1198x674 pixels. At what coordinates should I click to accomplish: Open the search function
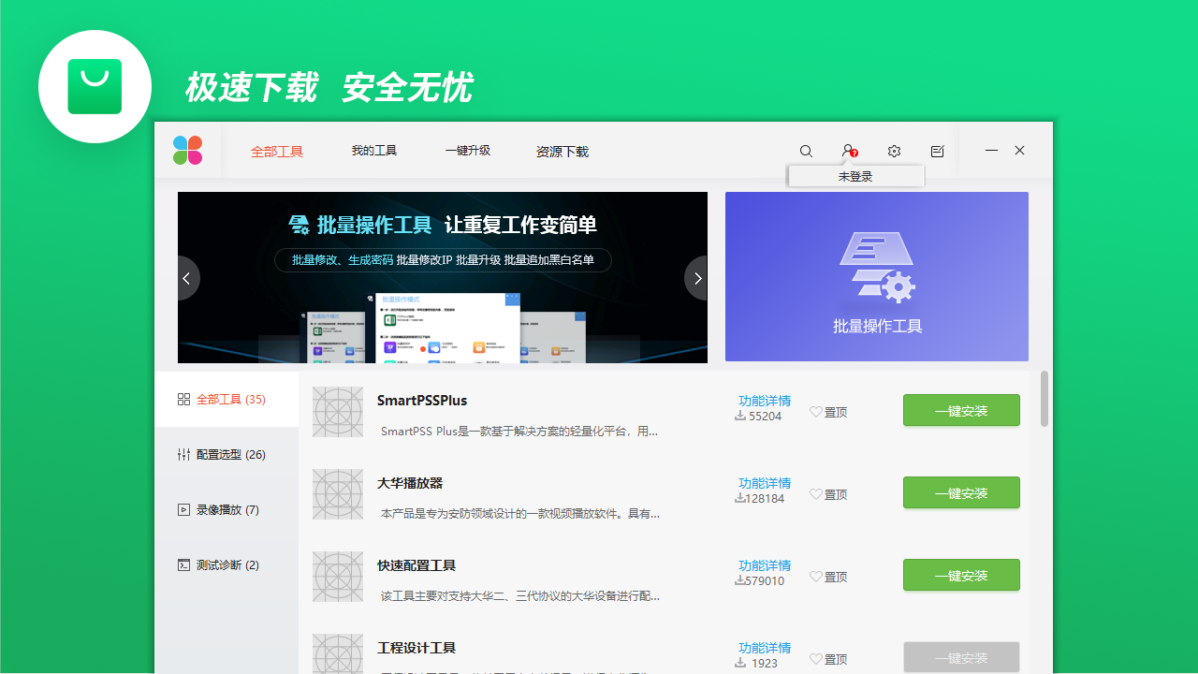click(805, 151)
